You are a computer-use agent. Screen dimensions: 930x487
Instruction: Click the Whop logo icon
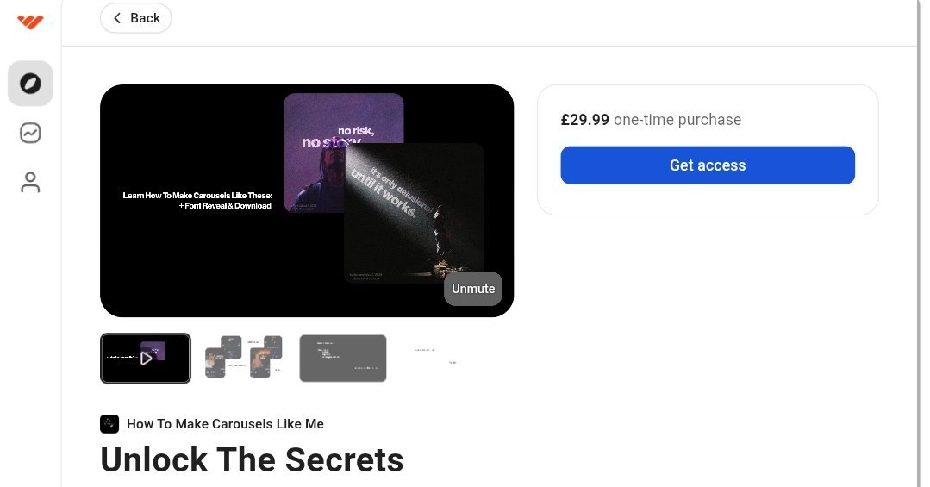30,22
